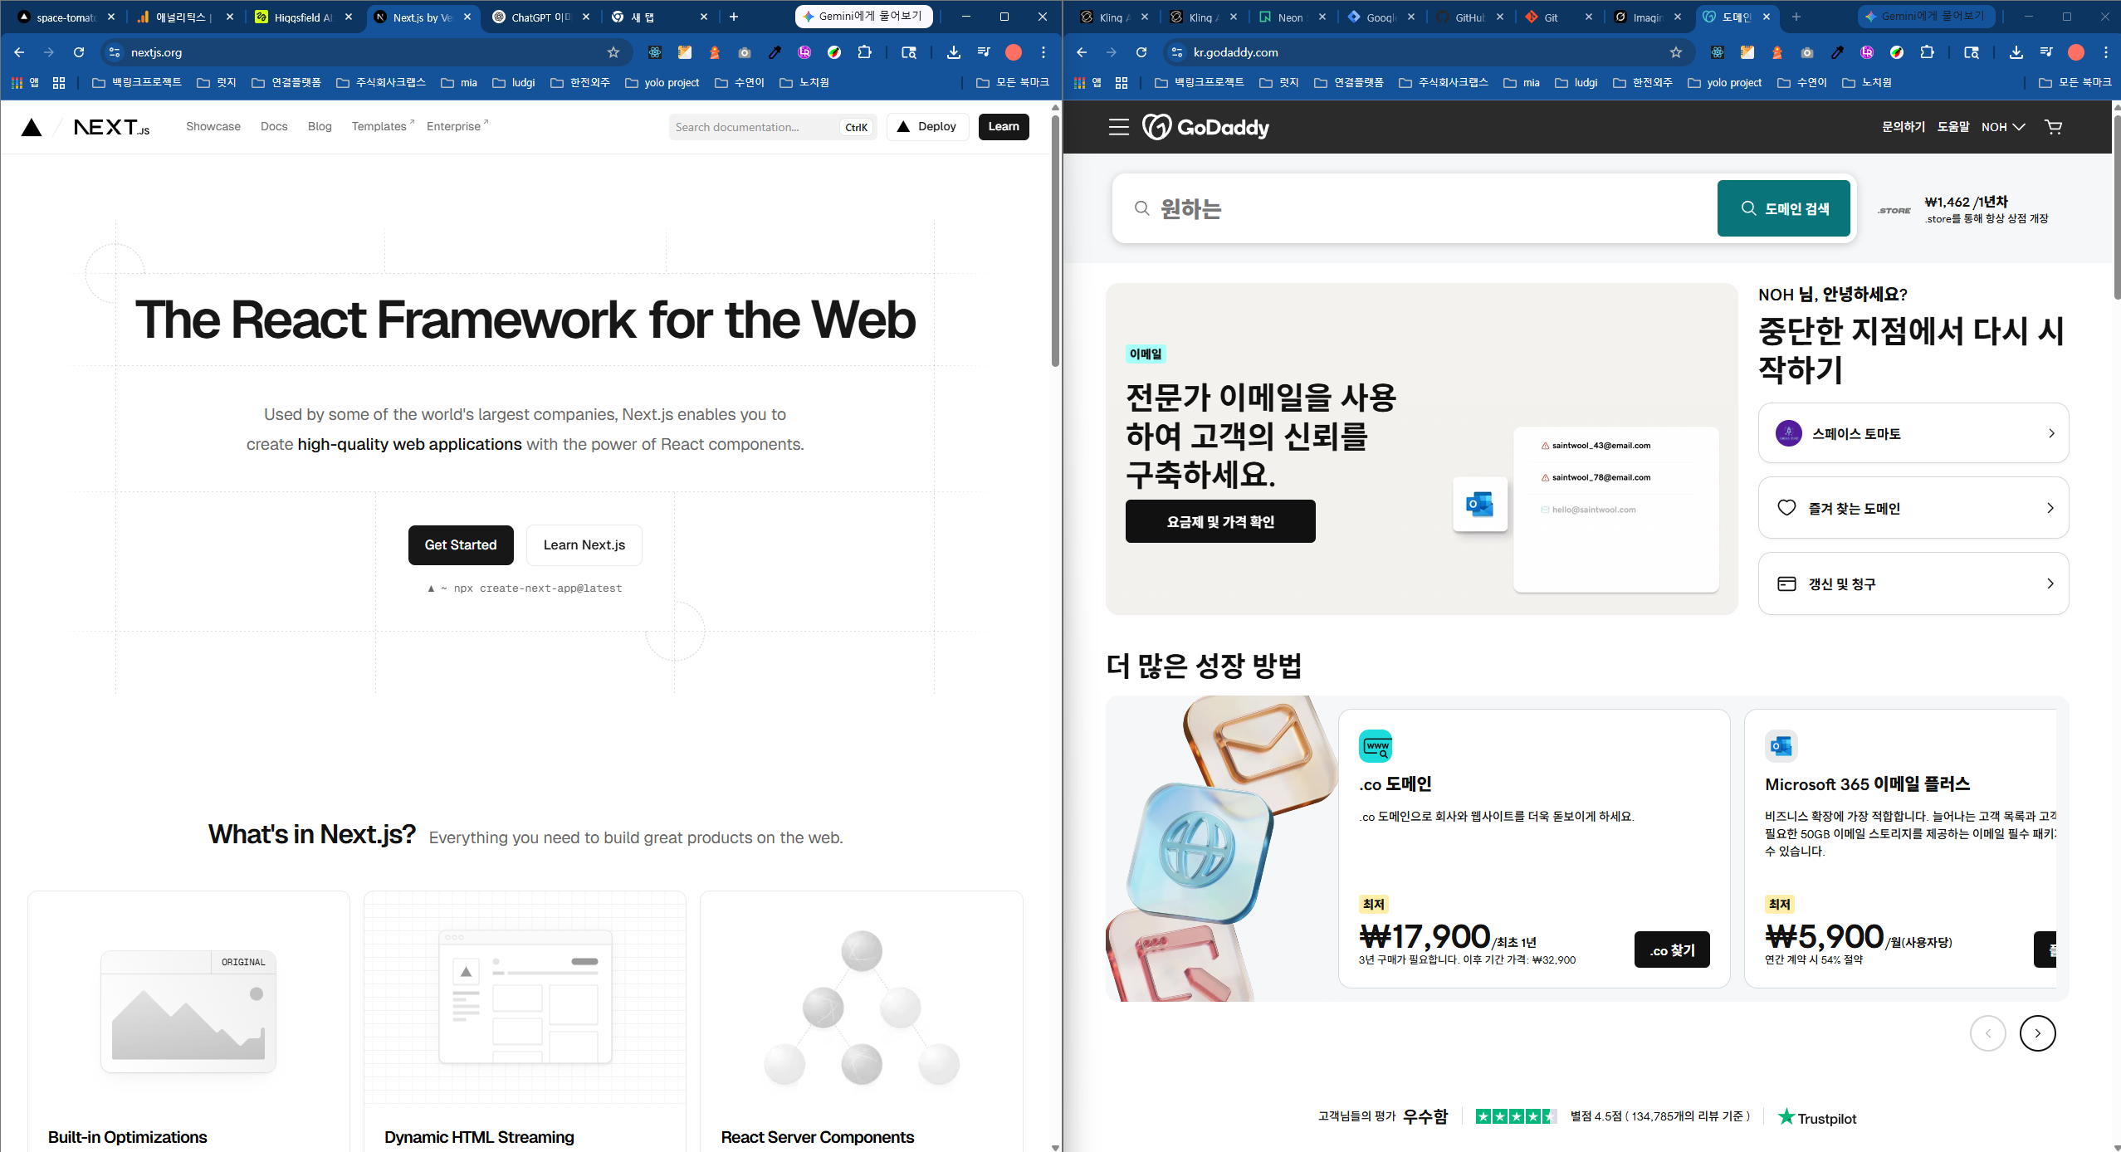Show previous carousel items with left arrow
Screen dimensions: 2121x1152
tap(1987, 1033)
